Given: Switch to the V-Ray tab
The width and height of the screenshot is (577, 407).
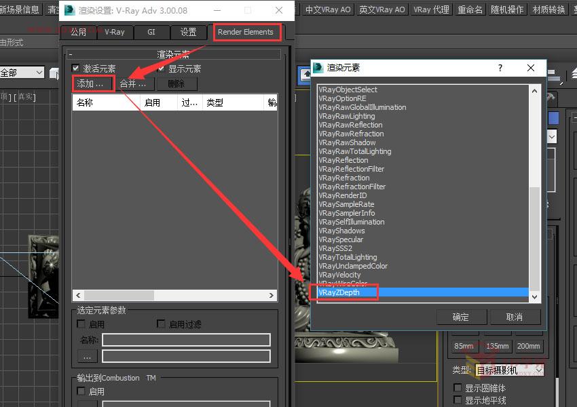Looking at the screenshot, I should [x=114, y=31].
